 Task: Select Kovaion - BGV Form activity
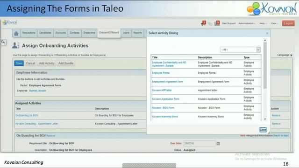pyautogui.click(x=163, y=108)
